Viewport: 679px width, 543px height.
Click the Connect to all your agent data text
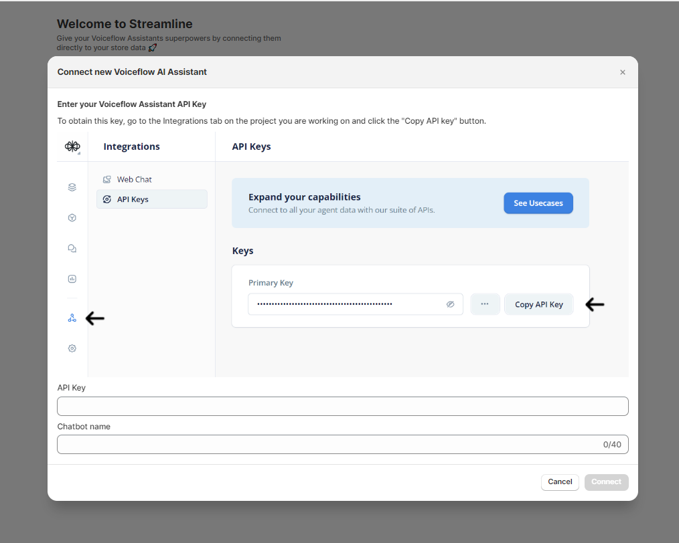342,210
